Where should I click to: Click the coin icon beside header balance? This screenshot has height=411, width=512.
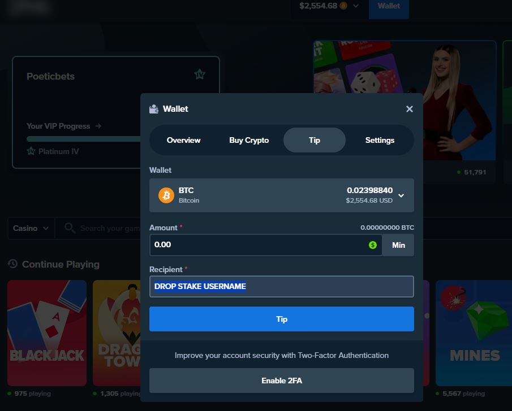click(x=343, y=6)
